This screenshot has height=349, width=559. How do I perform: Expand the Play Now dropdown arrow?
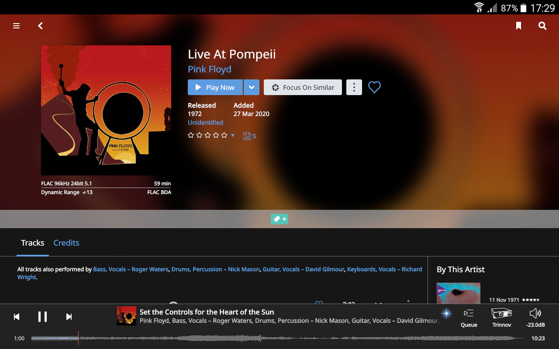coord(252,87)
